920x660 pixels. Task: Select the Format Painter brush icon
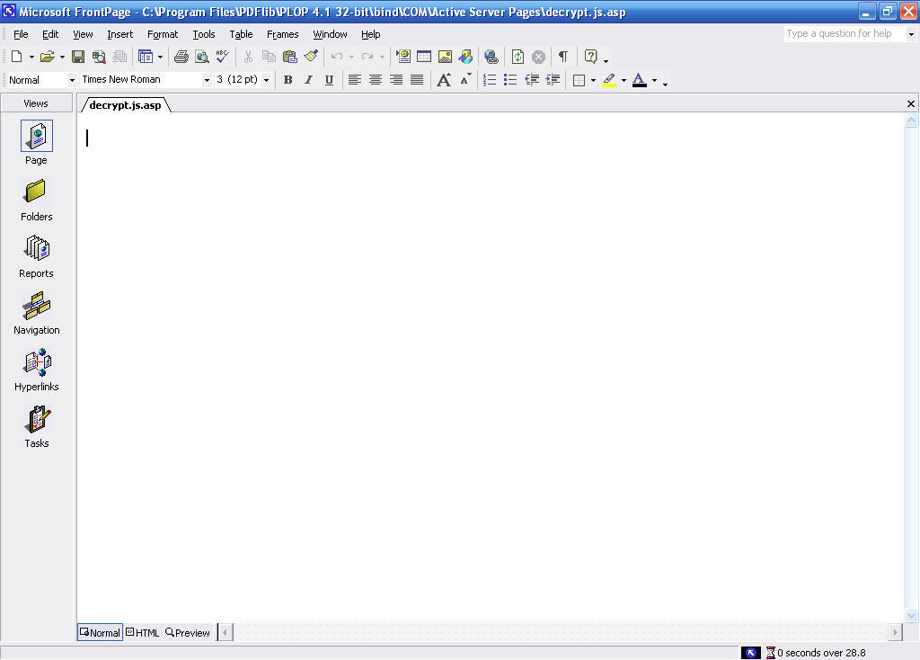(311, 57)
